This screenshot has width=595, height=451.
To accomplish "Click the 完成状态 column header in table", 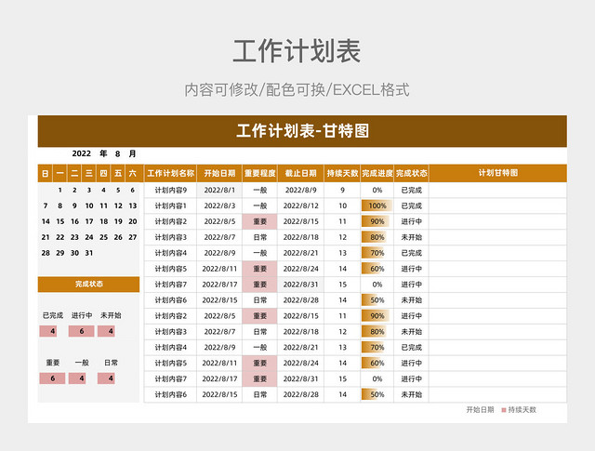I will (x=412, y=174).
